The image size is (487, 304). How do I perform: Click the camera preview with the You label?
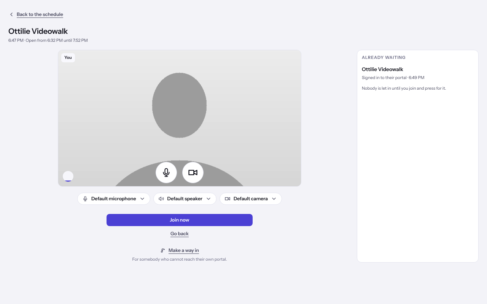pos(180,118)
